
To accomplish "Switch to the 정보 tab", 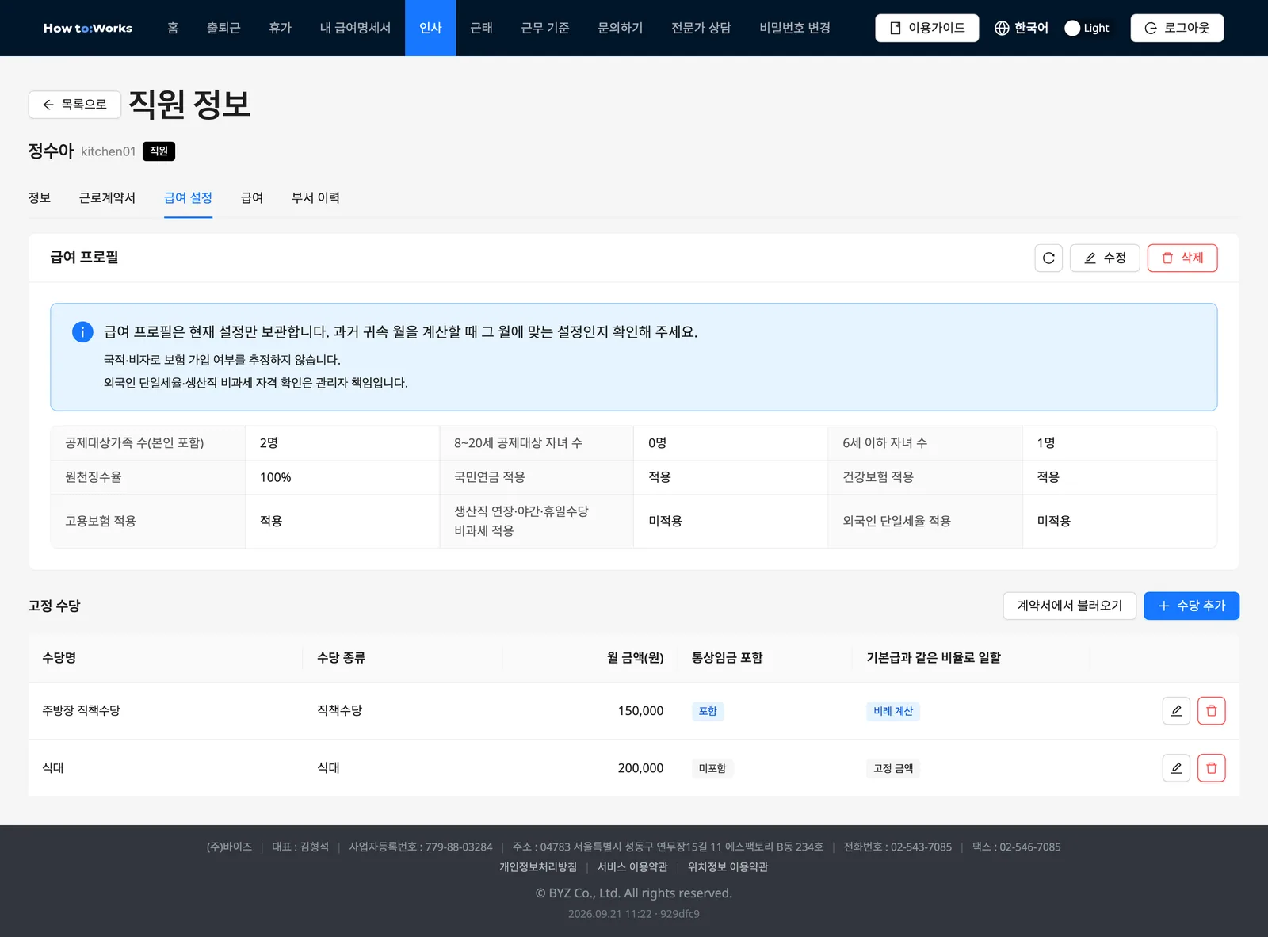I will (40, 197).
